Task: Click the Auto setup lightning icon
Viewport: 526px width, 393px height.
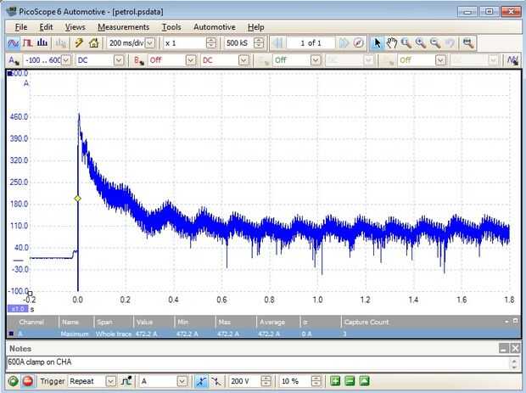Action: pyautogui.click(x=79, y=43)
